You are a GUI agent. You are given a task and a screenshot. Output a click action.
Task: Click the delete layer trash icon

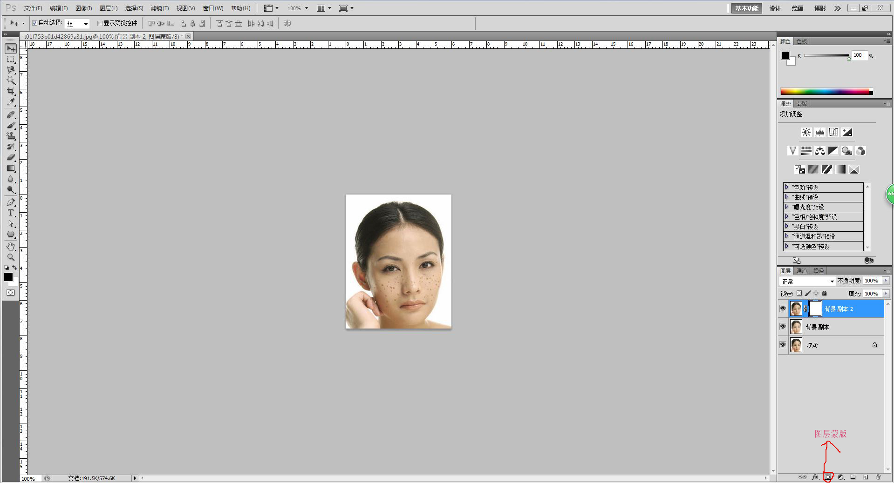click(x=878, y=477)
